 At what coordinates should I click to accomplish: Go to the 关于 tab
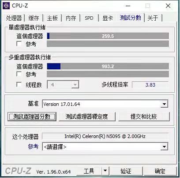pyautogui.click(x=153, y=18)
